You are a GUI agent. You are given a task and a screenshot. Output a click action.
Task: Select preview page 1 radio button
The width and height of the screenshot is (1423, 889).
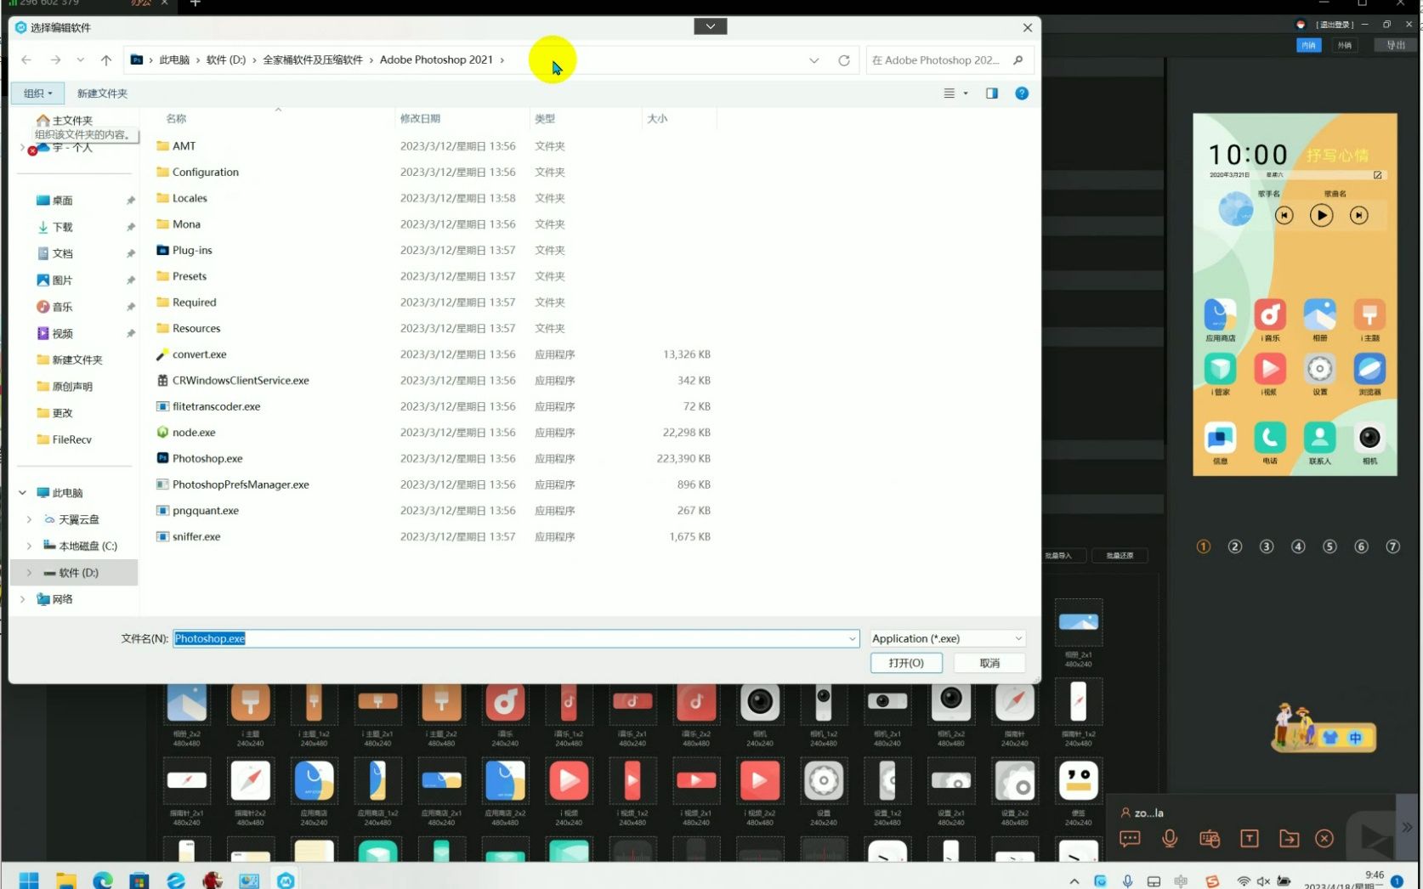[x=1204, y=546]
